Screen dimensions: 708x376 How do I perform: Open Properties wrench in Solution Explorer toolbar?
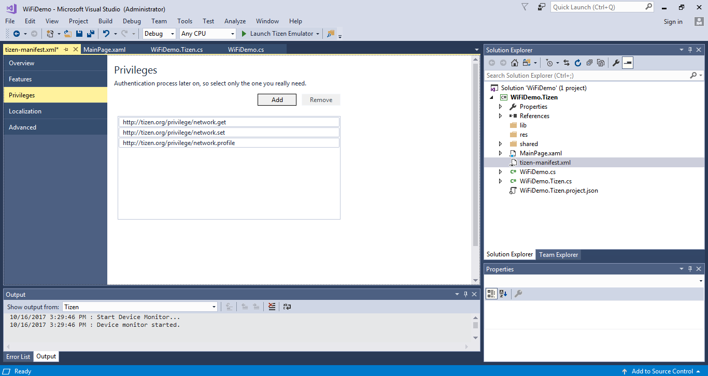[616, 63]
